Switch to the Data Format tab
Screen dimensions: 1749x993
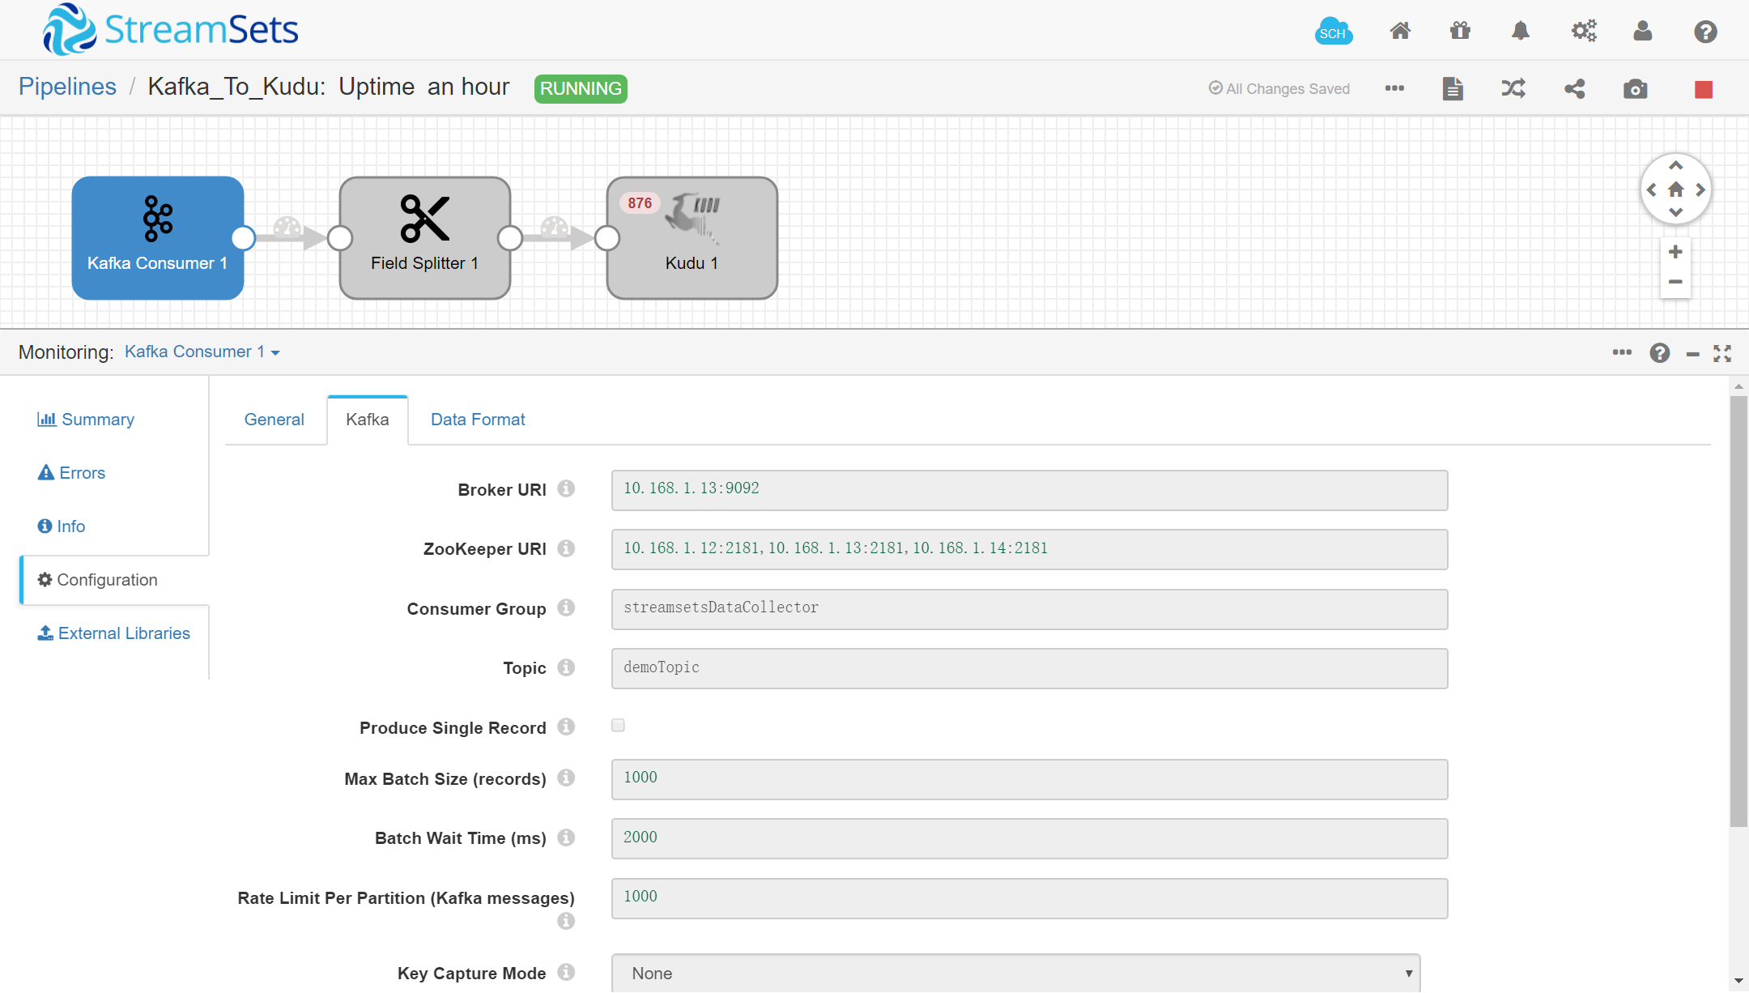(x=478, y=420)
